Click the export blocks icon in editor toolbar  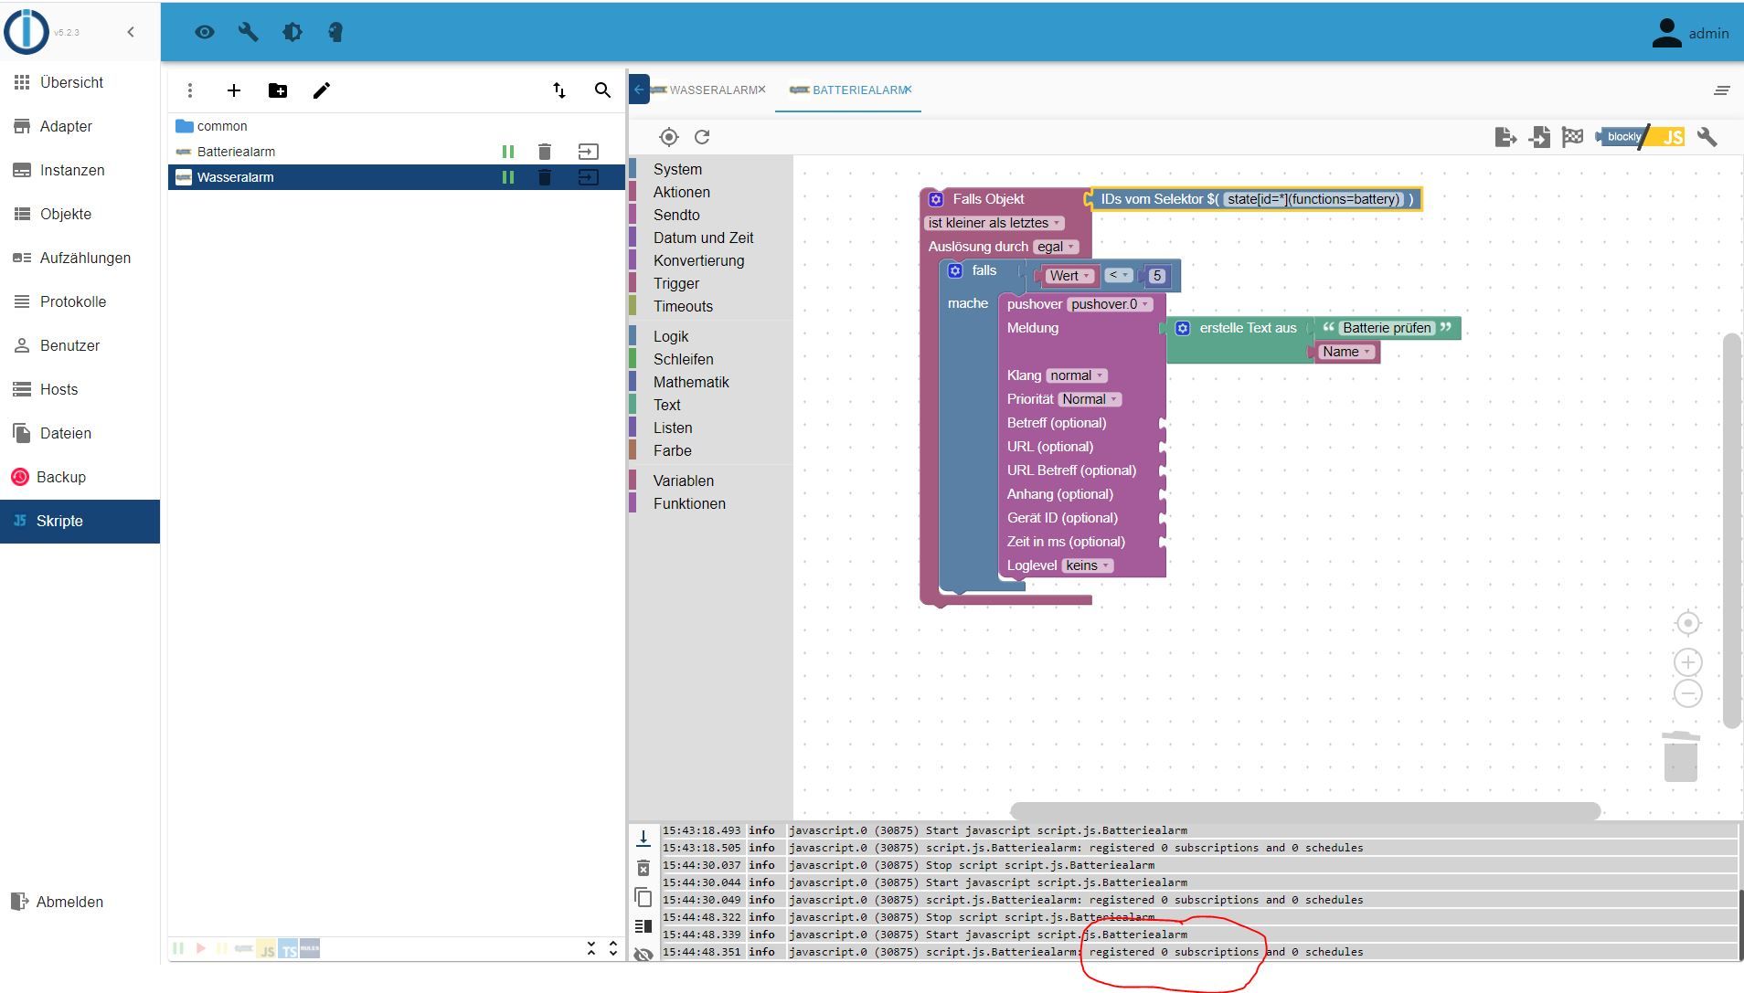[1505, 137]
